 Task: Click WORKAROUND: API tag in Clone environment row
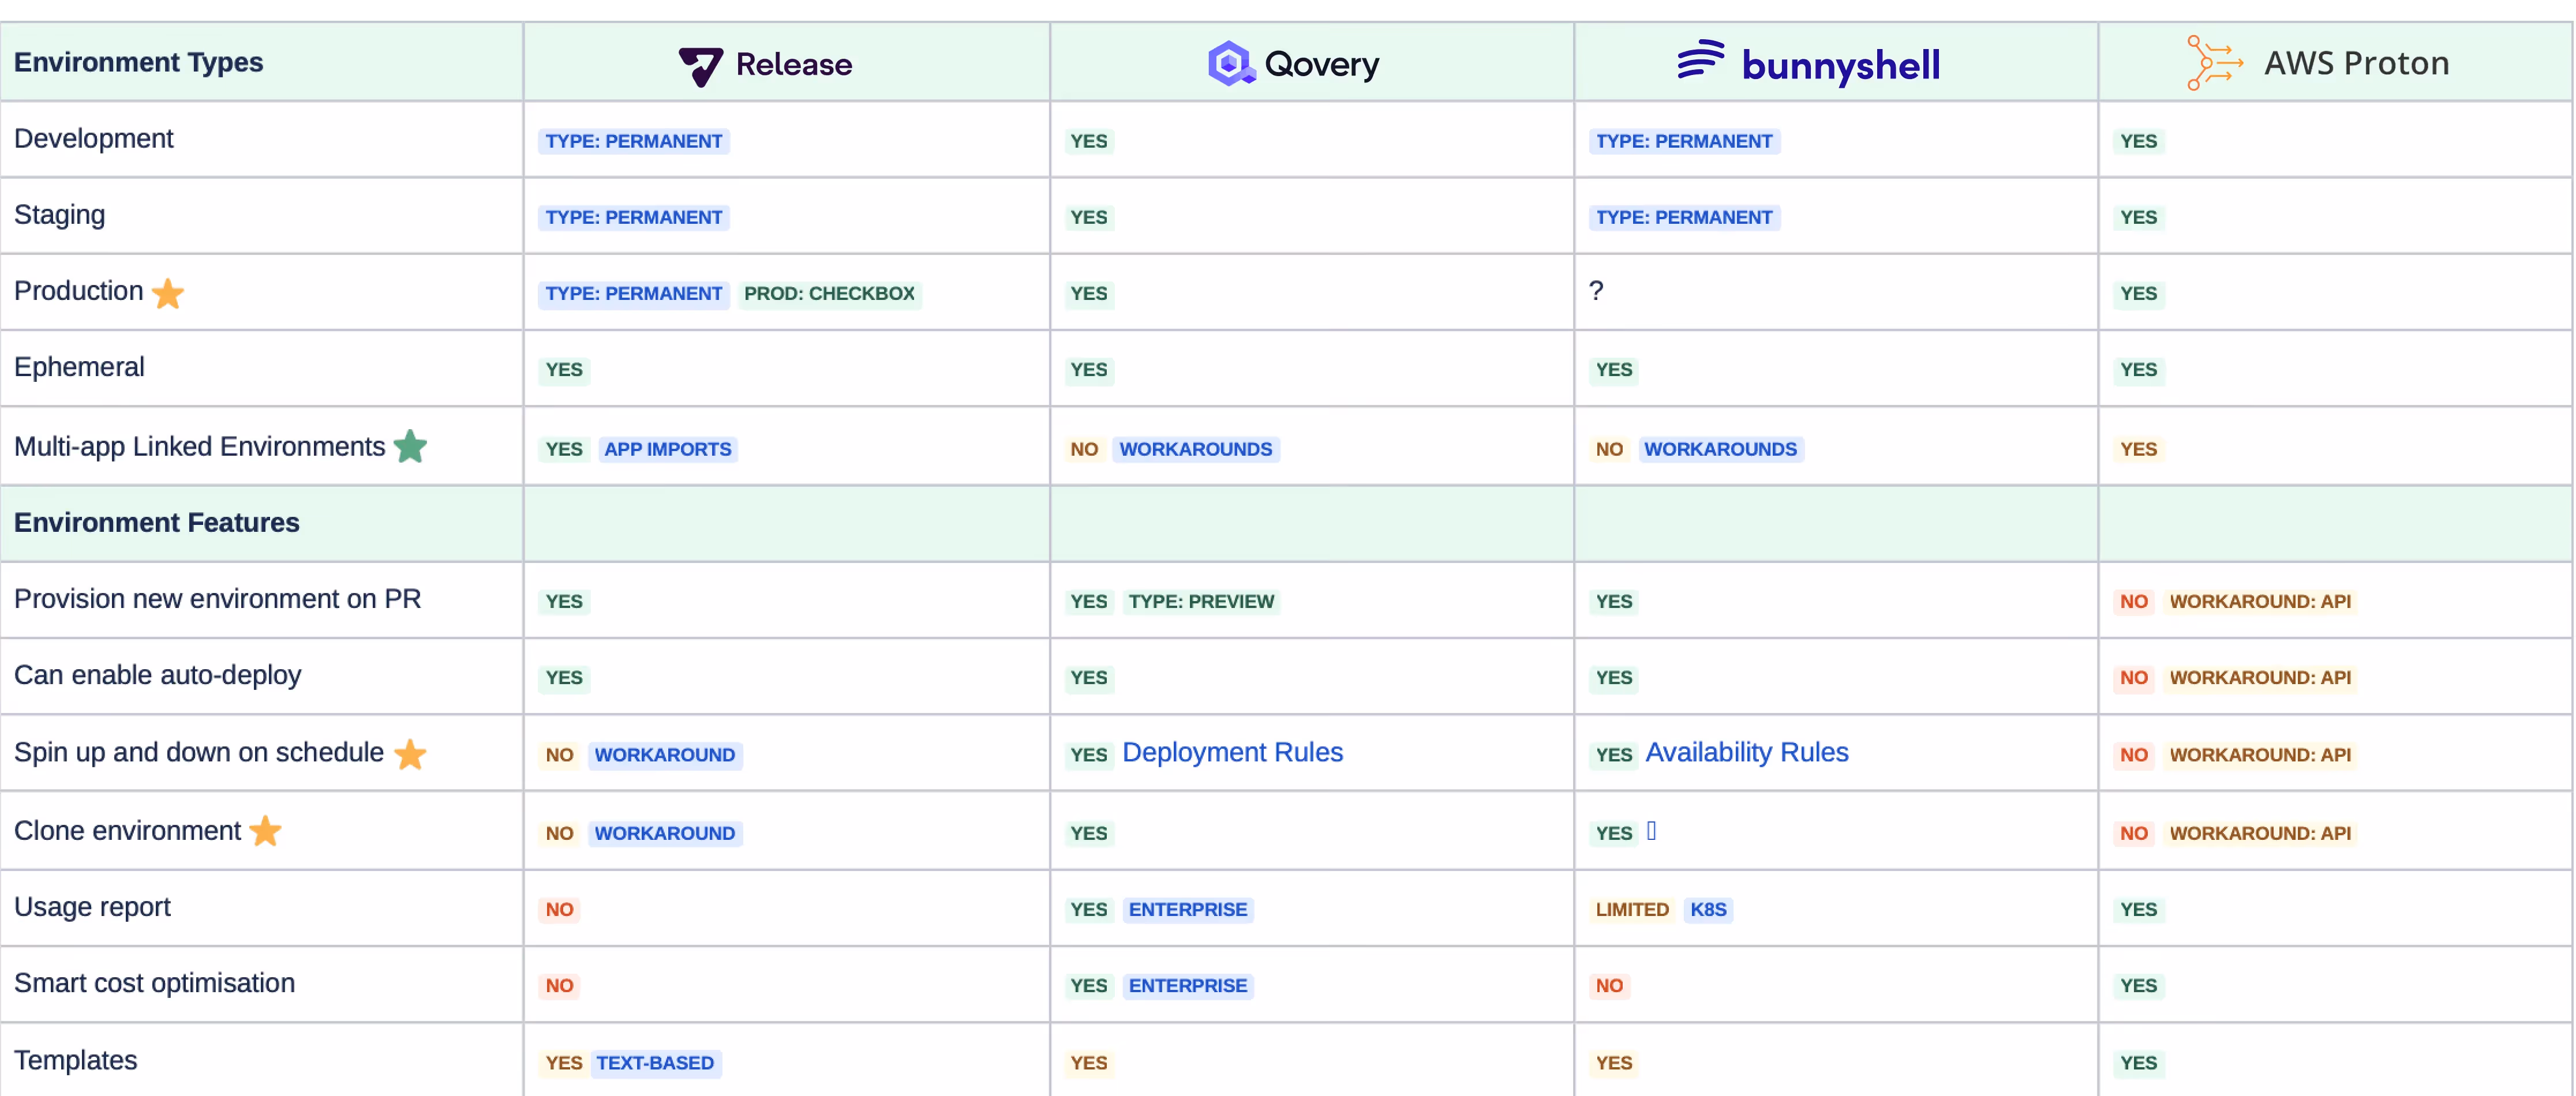point(2260,834)
